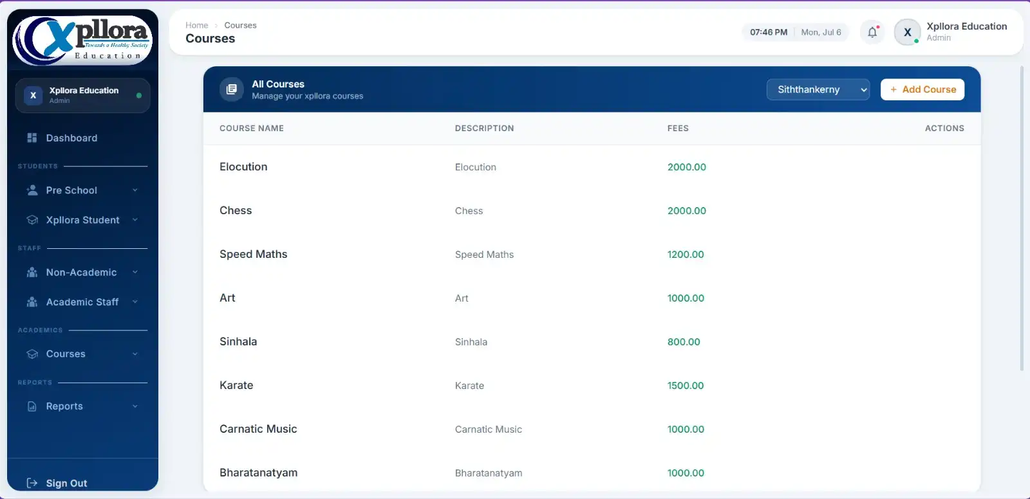Screen dimensions: 1030x499
Task: Select the Speed Maths course name
Action: coord(254,254)
